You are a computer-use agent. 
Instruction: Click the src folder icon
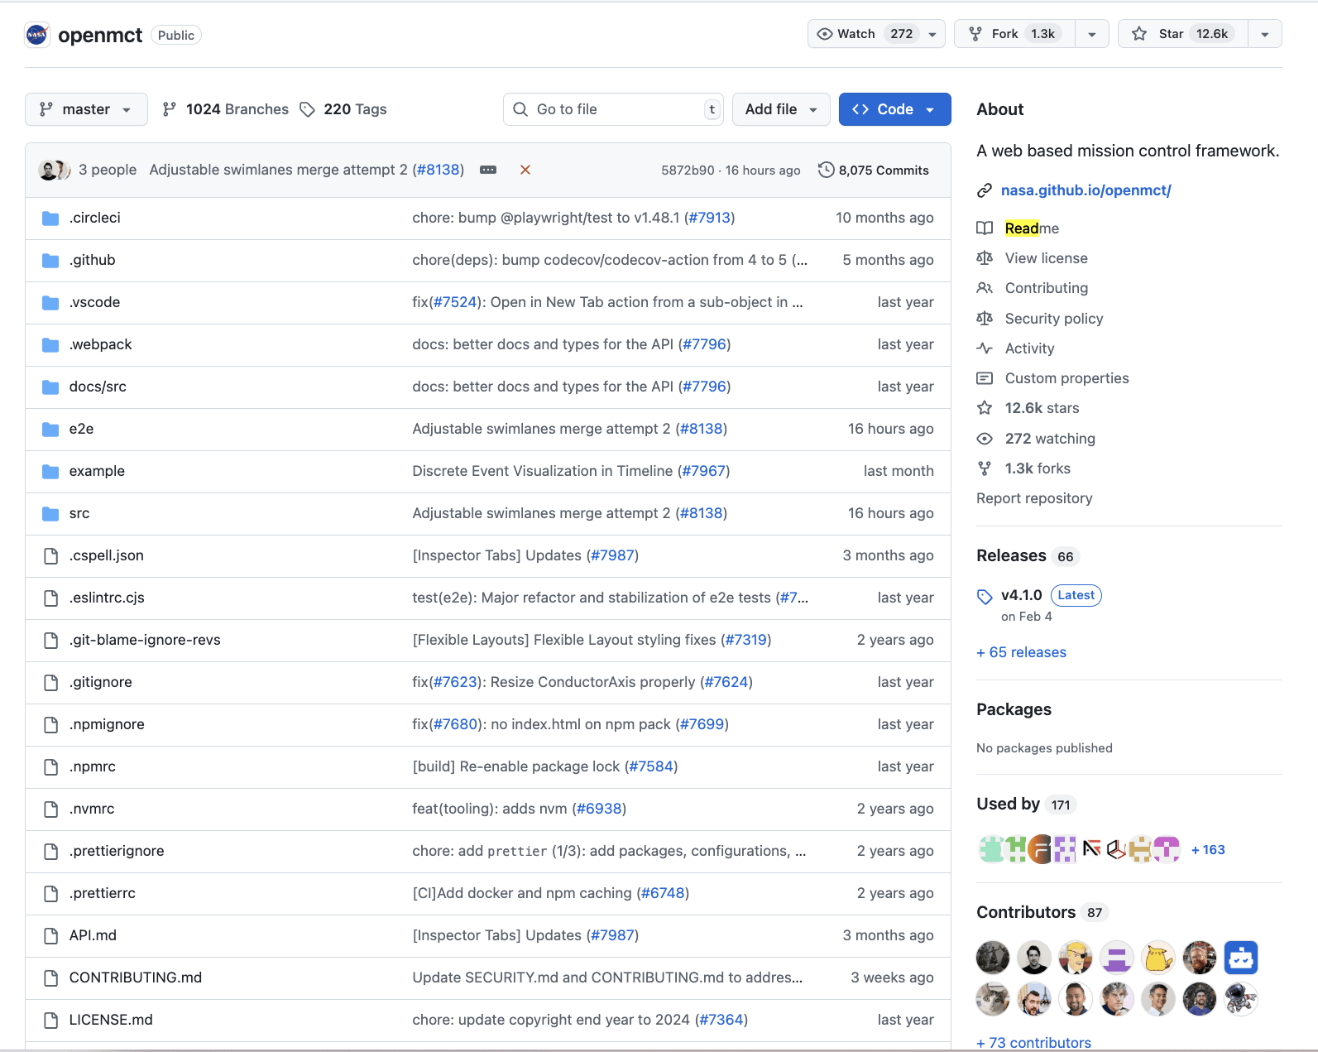[50, 514]
